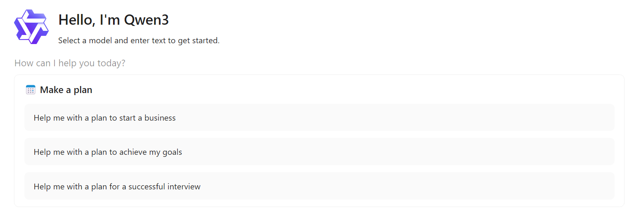The height and width of the screenshot is (219, 625).
Task: Click the purple Qwen logo icon
Action: tap(31, 27)
